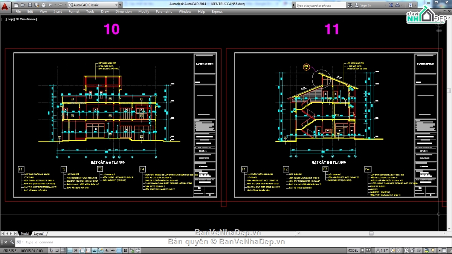Toggle Snap Mode in the status bar

tap(57, 250)
